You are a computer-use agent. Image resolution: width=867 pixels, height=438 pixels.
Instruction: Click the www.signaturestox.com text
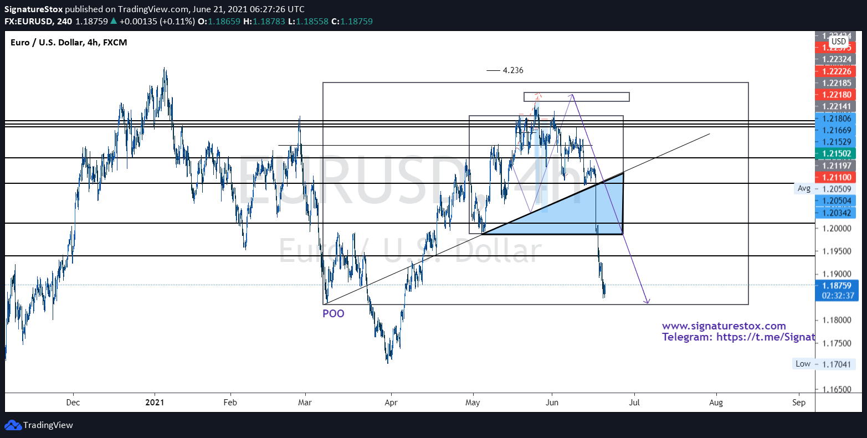[724, 326]
